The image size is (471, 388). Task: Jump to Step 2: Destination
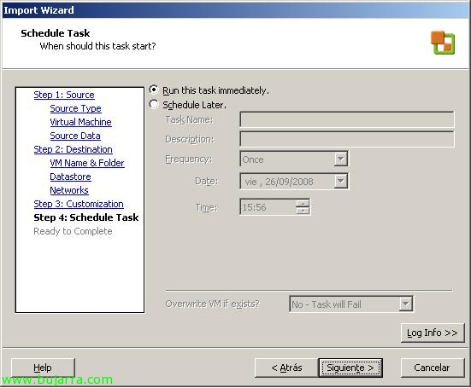[x=73, y=149]
